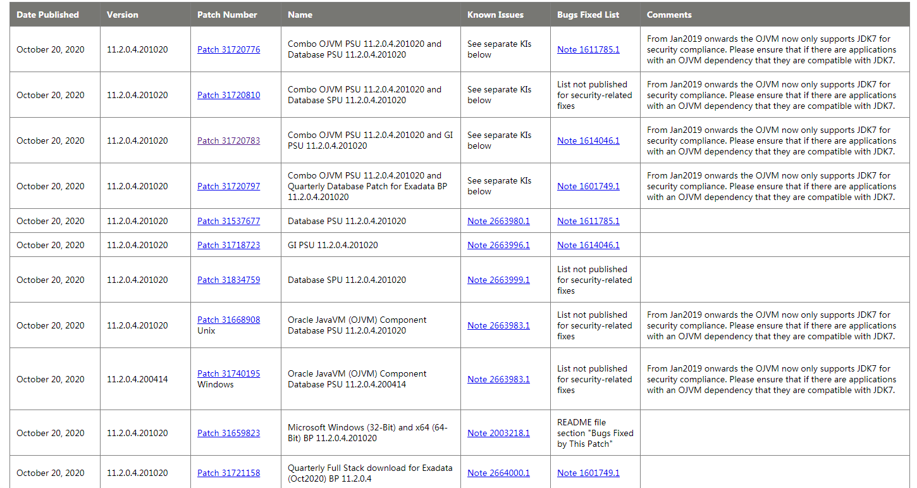917x488 pixels.
Task: Click 'Combo OJVM PSU and Database PSU' name
Action: pos(364,49)
